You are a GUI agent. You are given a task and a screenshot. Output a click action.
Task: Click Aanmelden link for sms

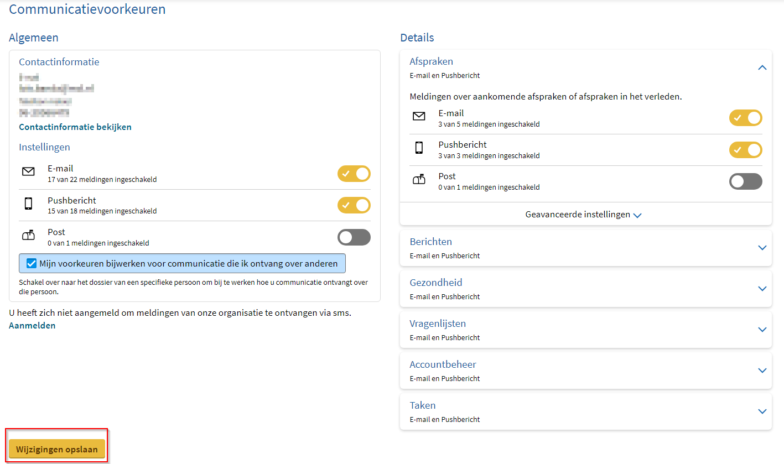coord(32,326)
